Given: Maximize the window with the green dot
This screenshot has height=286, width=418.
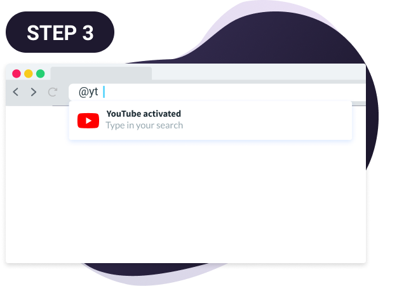Looking at the screenshot, I should (41, 74).
